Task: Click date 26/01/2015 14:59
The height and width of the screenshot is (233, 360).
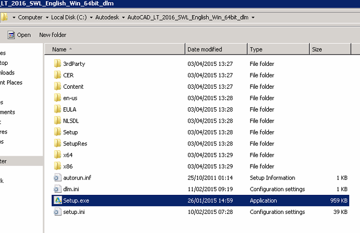Action: coord(210,201)
